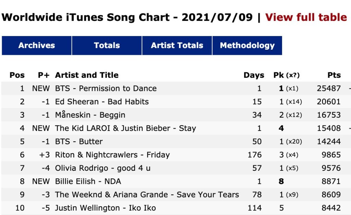Click Olivia Rodrigo - good 4 u
The width and height of the screenshot is (351, 215).
pos(103,168)
